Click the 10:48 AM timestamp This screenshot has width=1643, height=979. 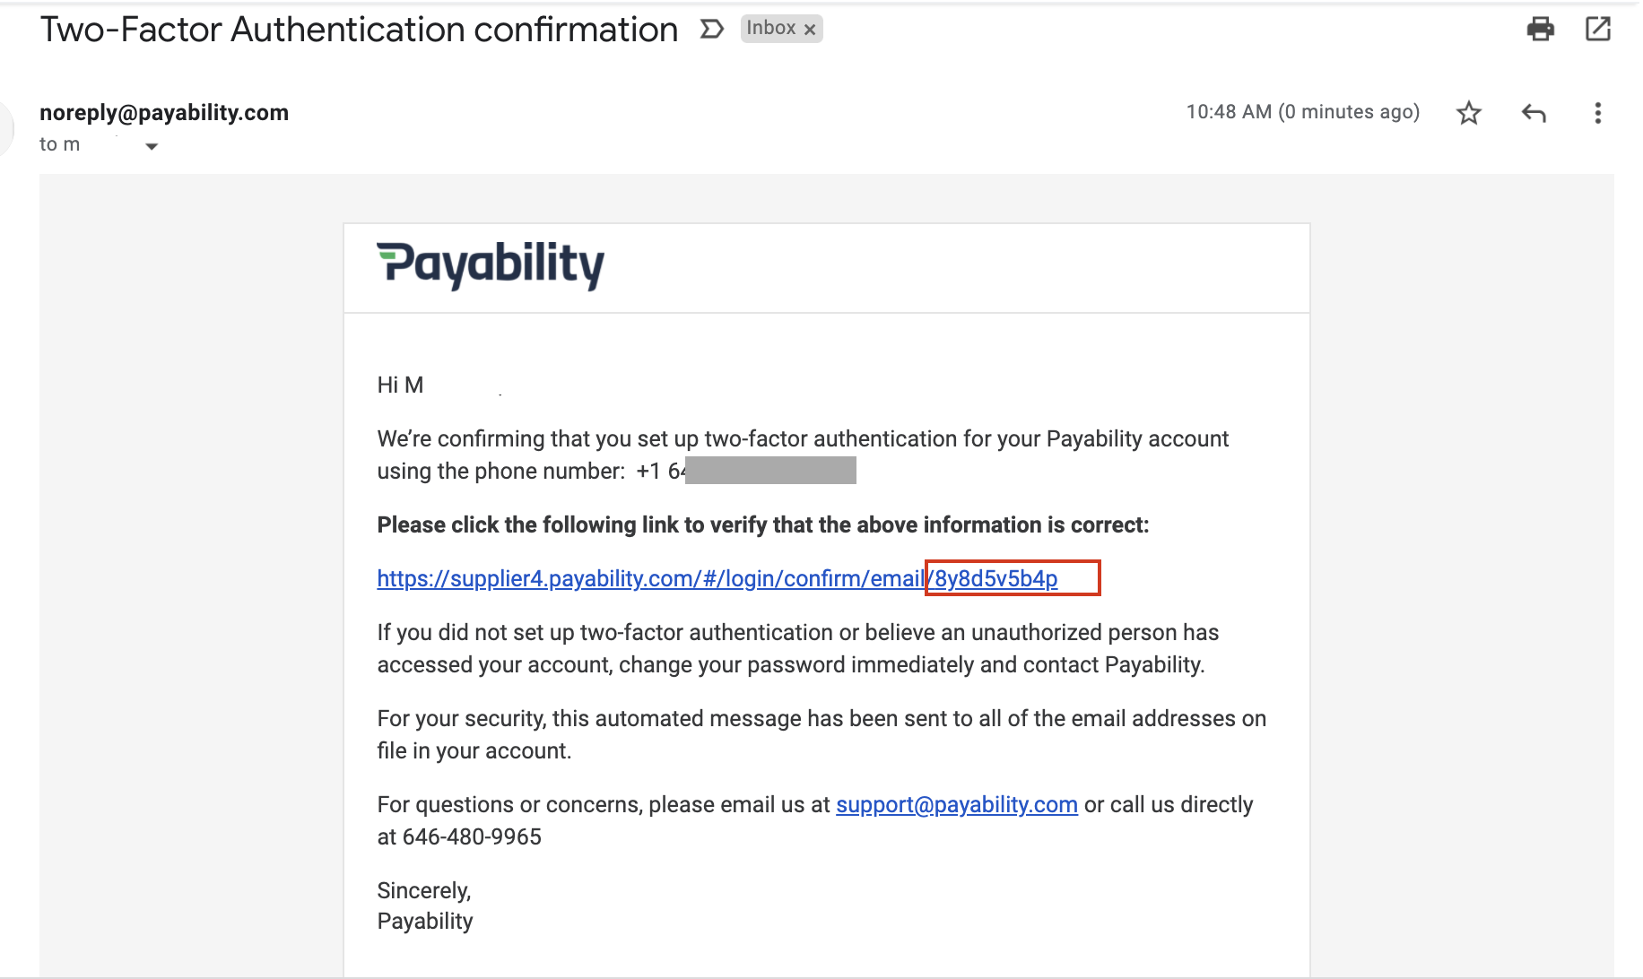[x=1303, y=112]
